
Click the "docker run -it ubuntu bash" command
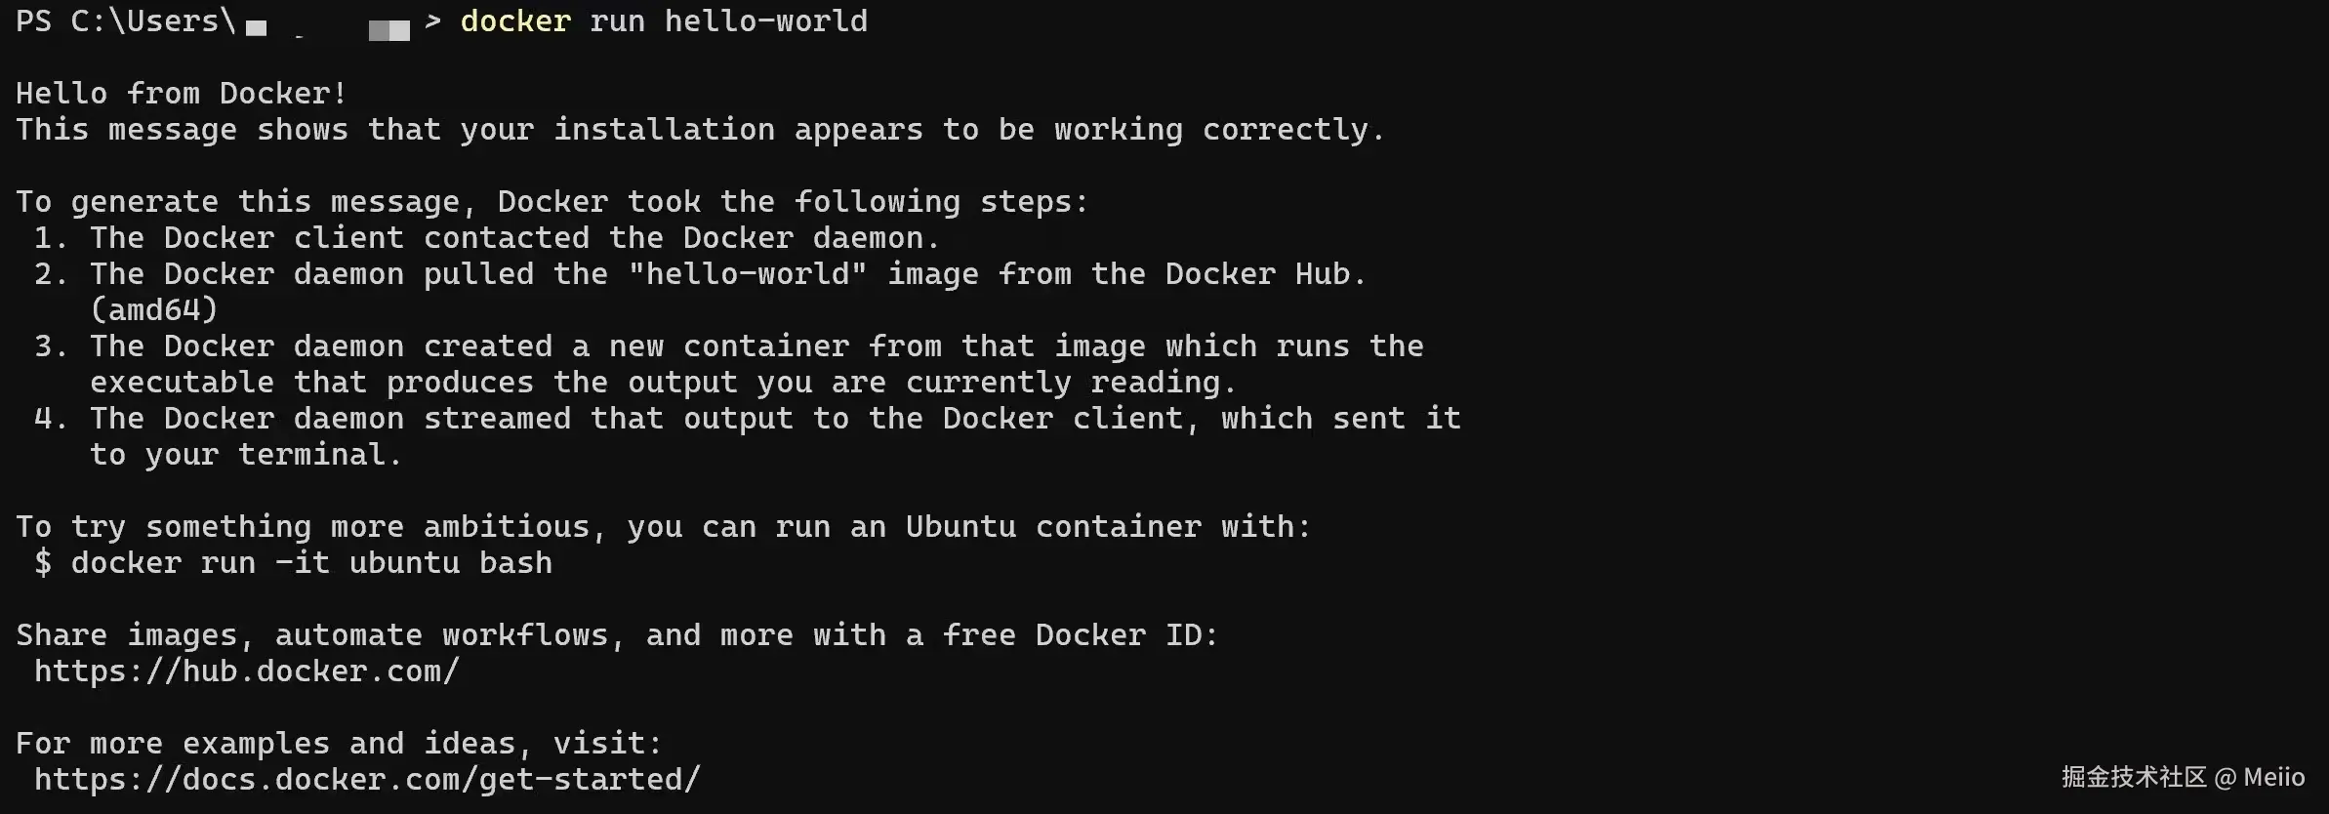click(310, 563)
